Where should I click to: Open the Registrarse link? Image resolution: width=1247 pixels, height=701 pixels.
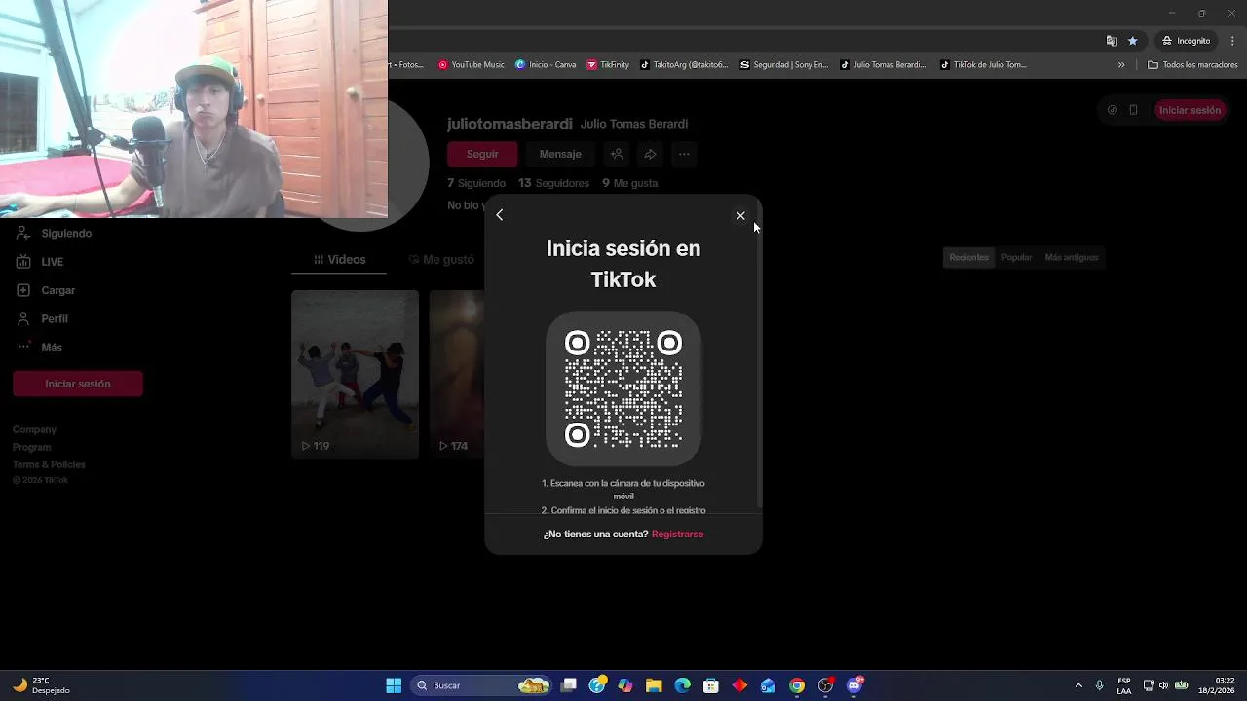click(677, 534)
